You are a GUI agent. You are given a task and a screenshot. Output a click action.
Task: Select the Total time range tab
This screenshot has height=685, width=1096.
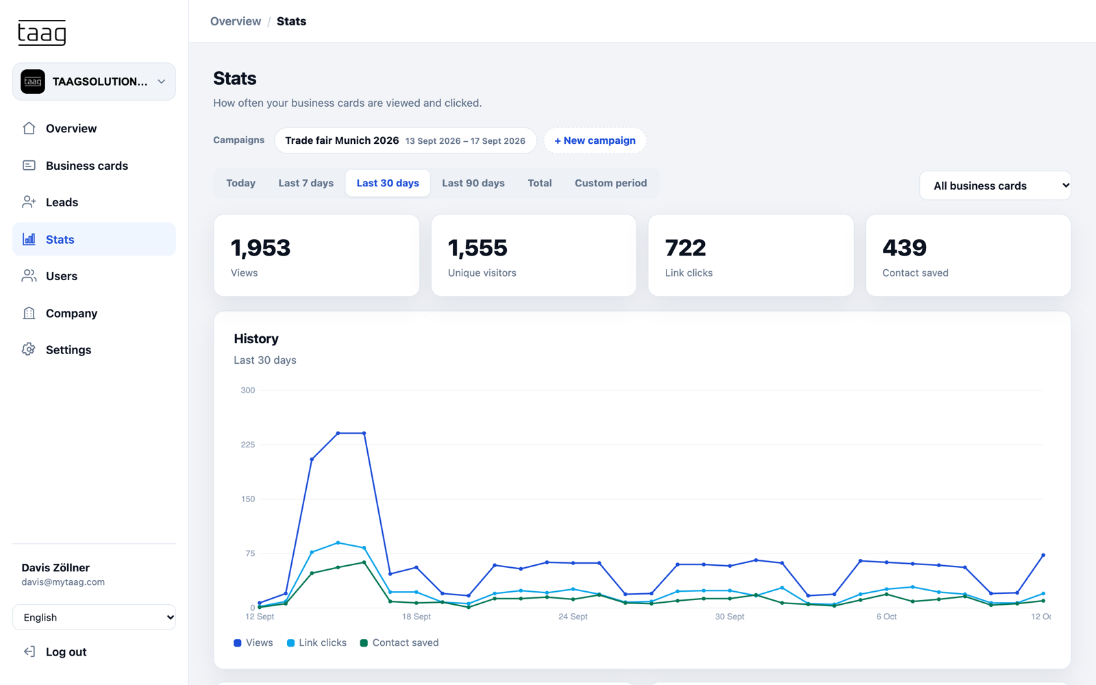[x=540, y=183]
